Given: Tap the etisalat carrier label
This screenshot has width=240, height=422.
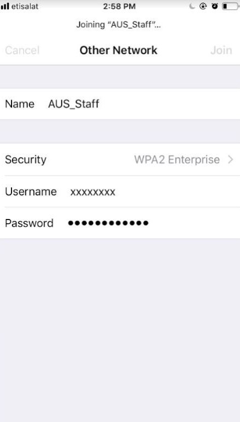Looking at the screenshot, I should pyautogui.click(x=25, y=6).
